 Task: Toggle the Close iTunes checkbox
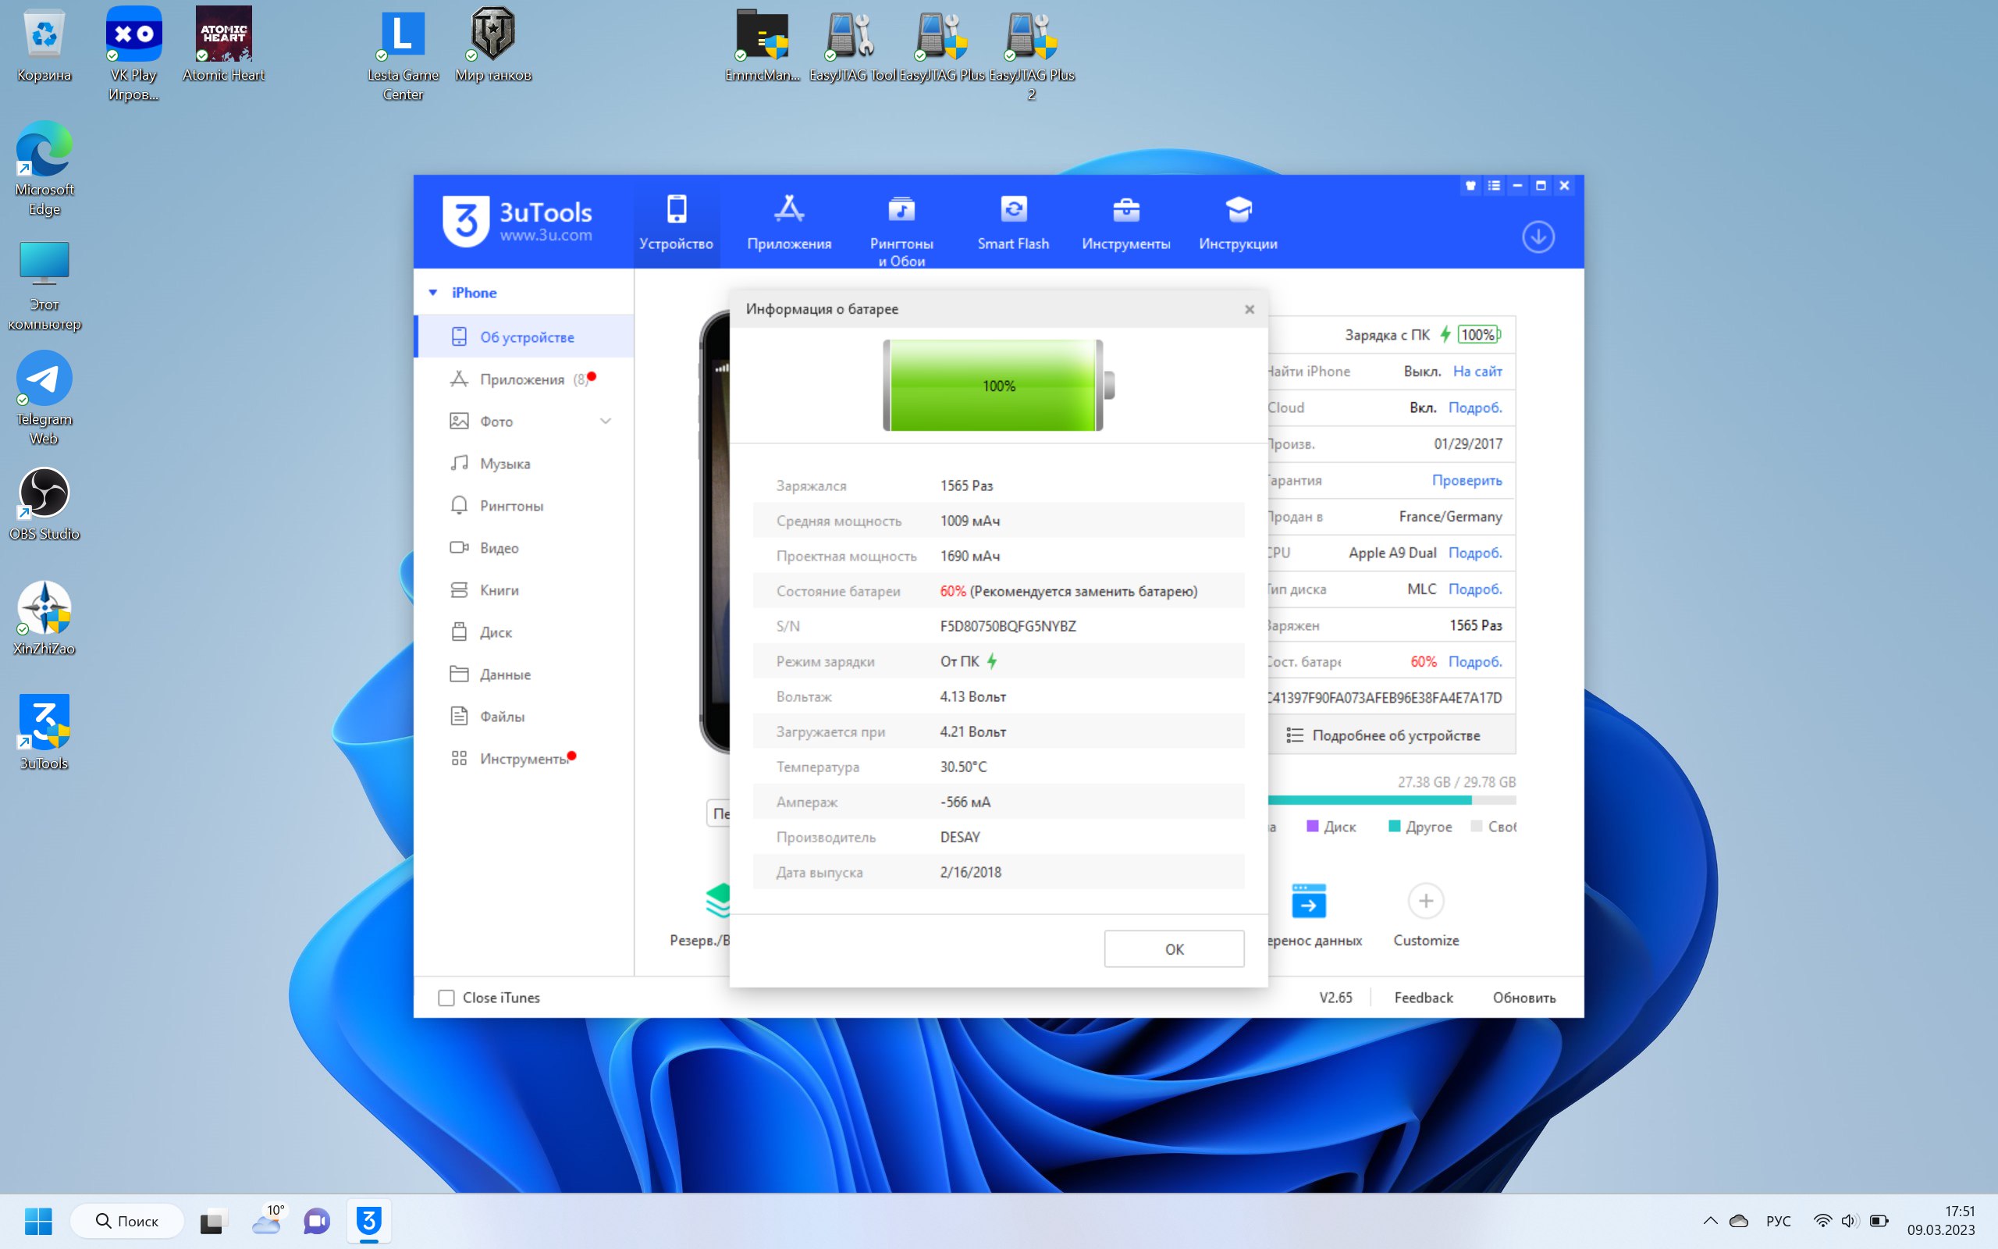pos(446,997)
